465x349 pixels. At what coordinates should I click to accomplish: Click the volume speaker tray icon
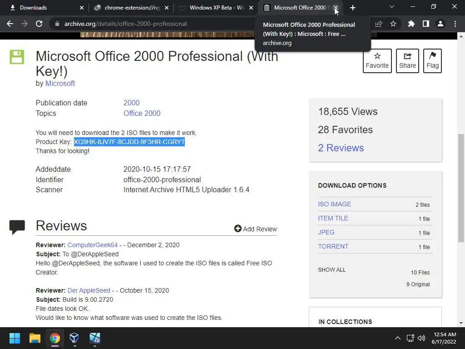point(421,338)
